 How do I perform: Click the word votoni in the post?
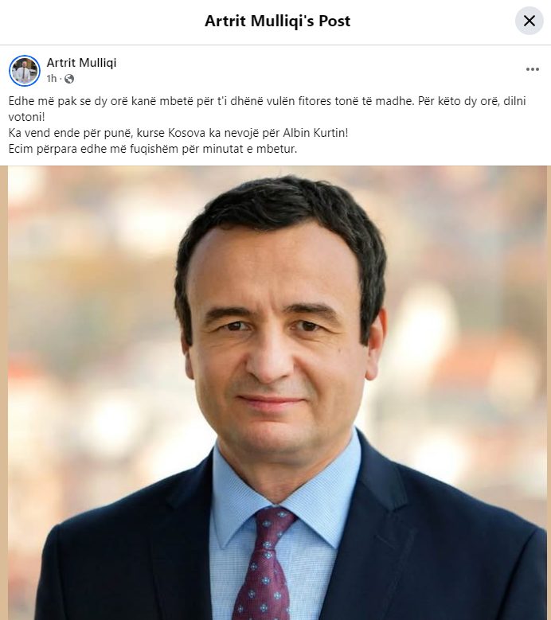tap(26, 117)
